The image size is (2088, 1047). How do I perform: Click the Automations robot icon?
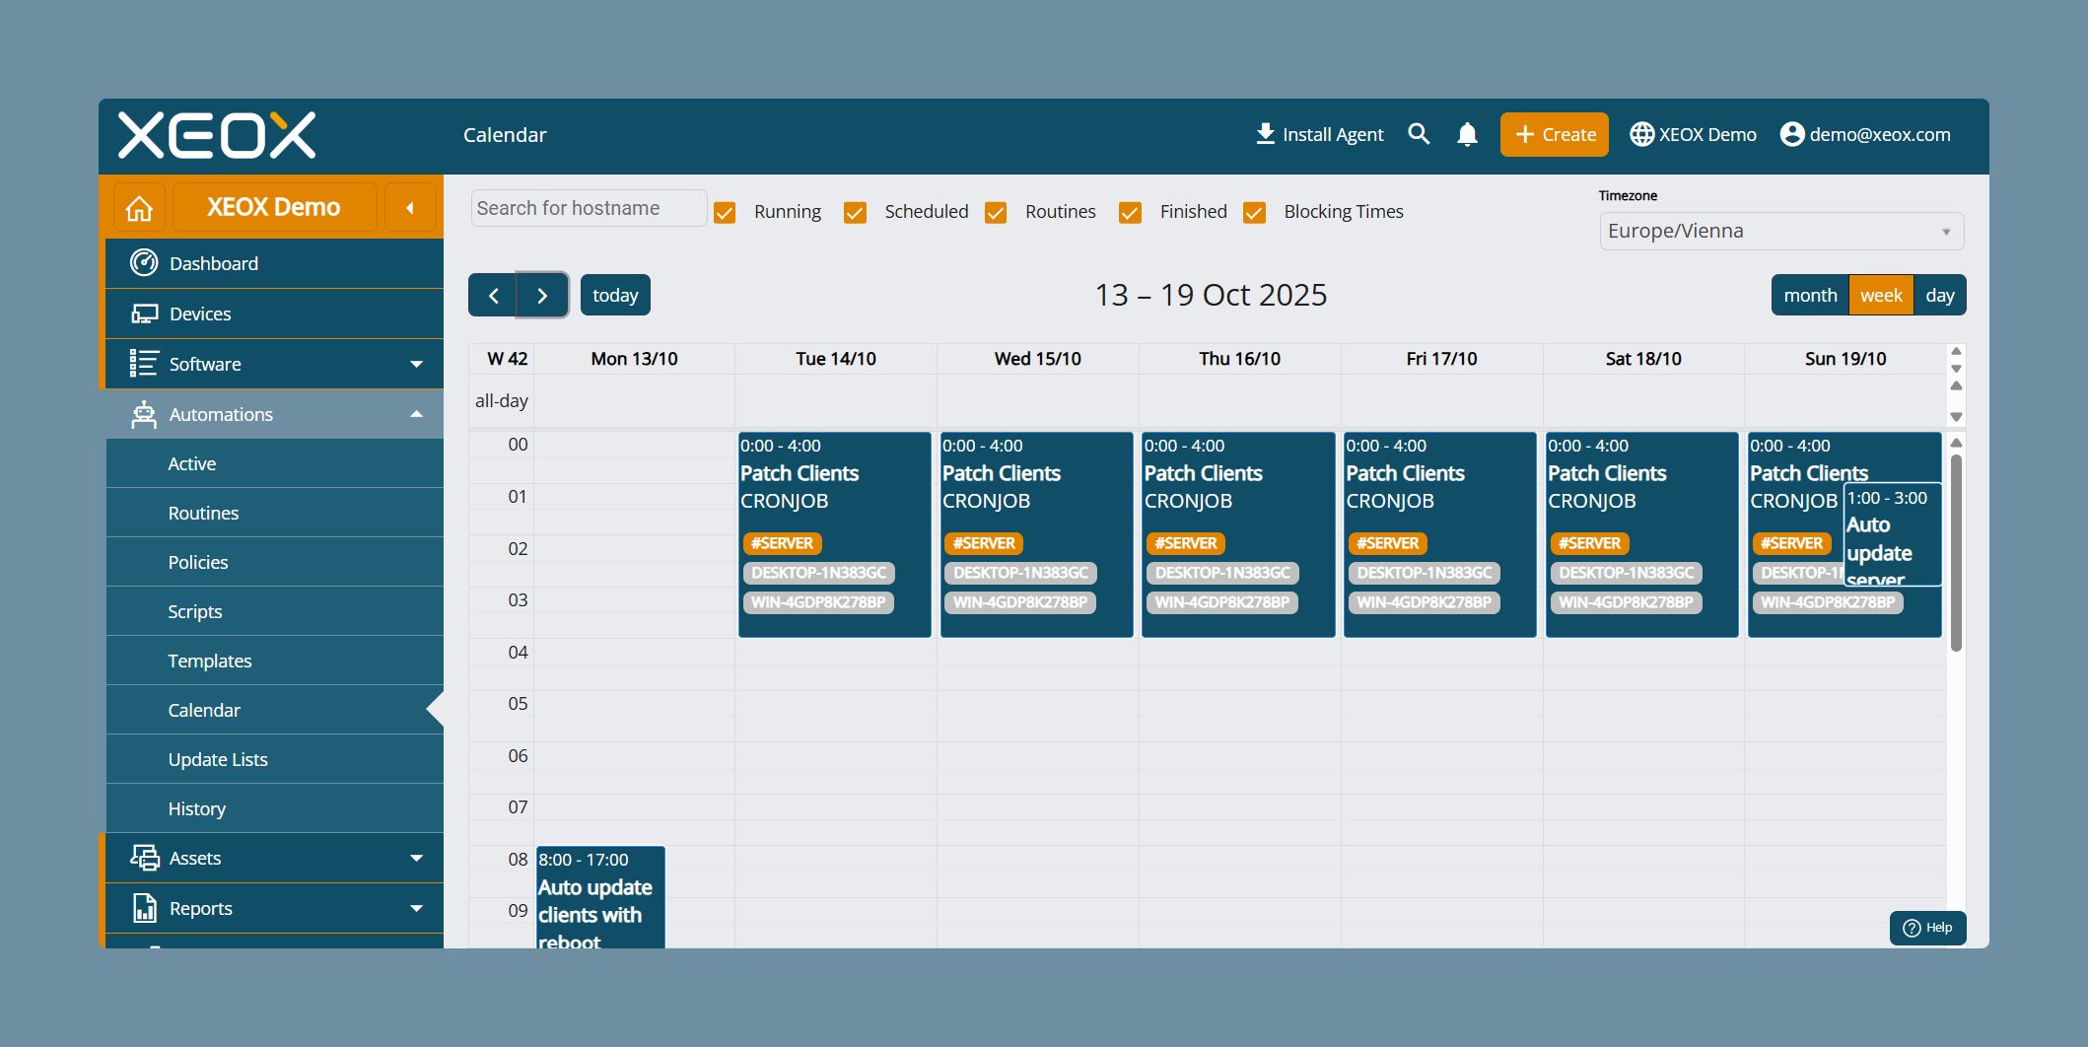(x=144, y=414)
